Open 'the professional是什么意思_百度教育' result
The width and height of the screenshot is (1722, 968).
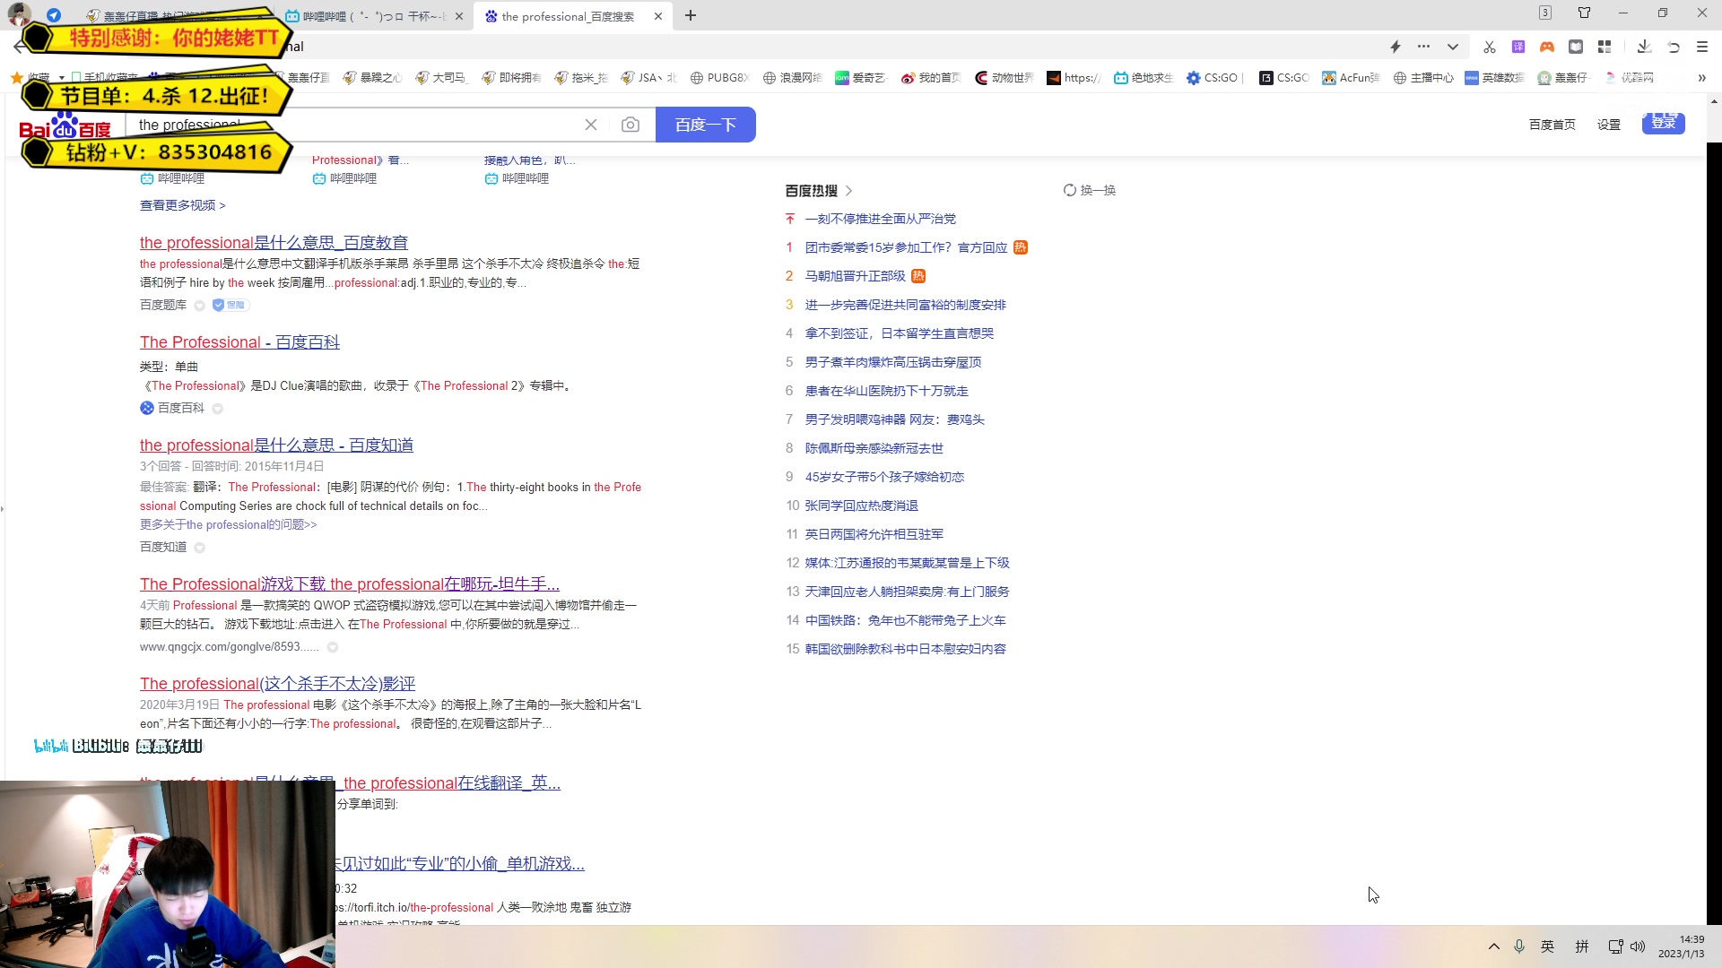click(274, 243)
